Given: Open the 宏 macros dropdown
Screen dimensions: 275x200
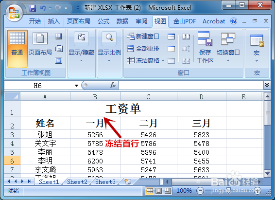Looking at the screenshot, I should (x=257, y=49).
